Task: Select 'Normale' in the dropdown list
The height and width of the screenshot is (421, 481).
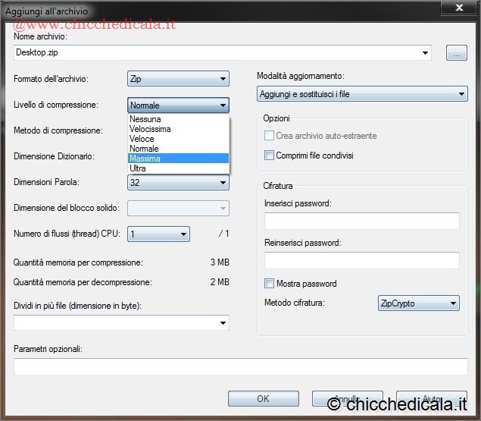Action: (144, 149)
